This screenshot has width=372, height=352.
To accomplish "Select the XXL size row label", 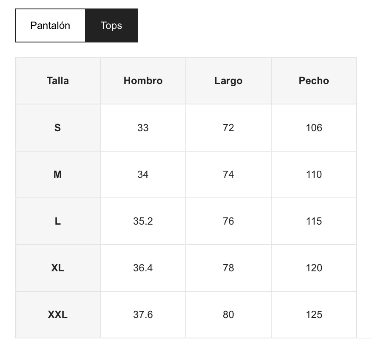I will tap(58, 315).
